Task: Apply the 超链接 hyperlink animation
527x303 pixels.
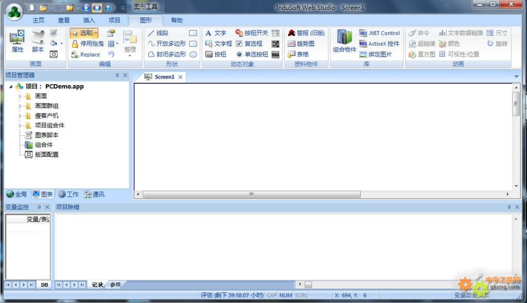Action: click(x=422, y=44)
